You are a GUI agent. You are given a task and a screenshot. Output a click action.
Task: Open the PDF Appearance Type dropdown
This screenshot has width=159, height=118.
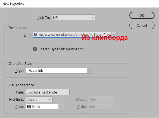pos(48,92)
